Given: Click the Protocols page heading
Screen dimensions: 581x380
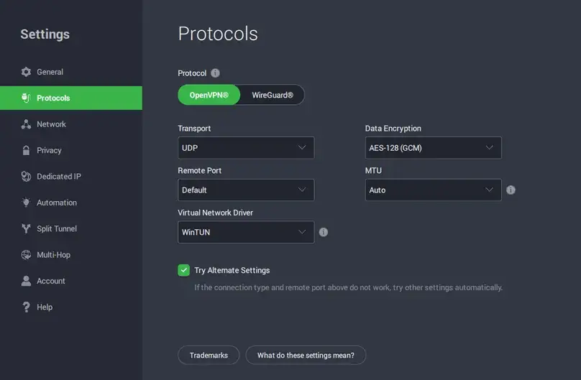Looking at the screenshot, I should point(218,34).
